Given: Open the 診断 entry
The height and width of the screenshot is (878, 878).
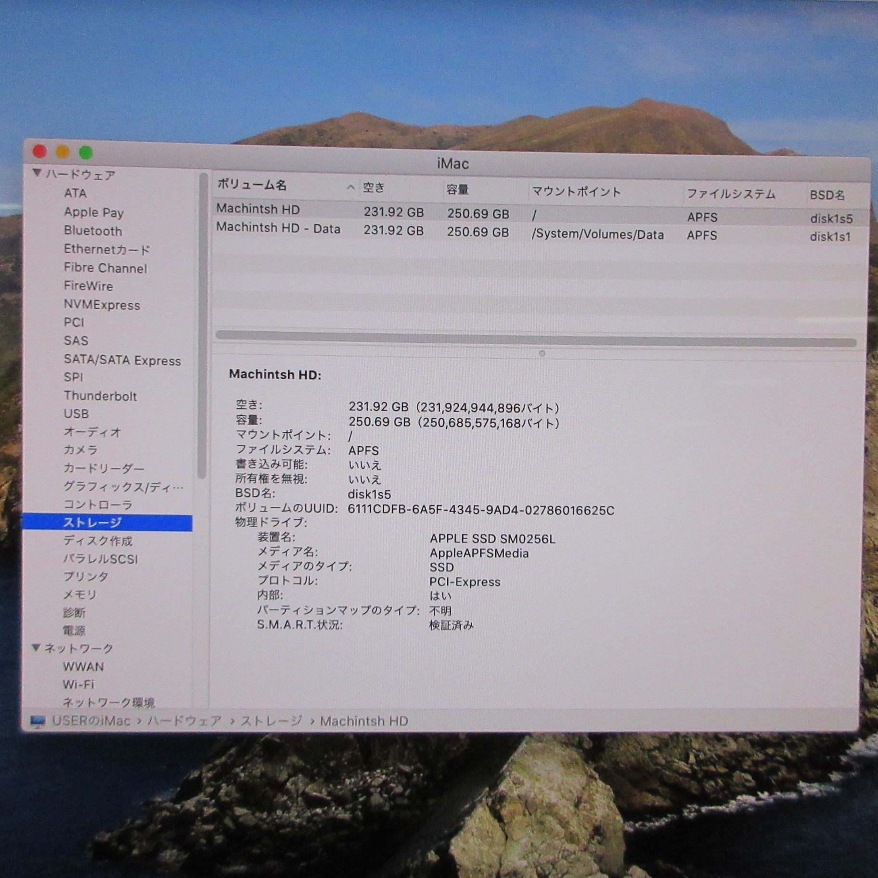Looking at the screenshot, I should [74, 613].
